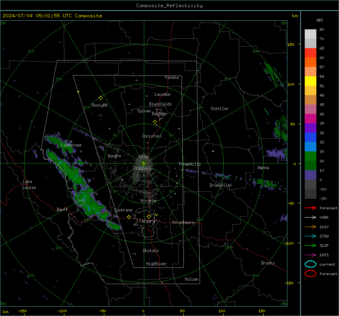Click the Ponoka city label
This screenshot has width=339, height=316.
pyautogui.click(x=172, y=77)
